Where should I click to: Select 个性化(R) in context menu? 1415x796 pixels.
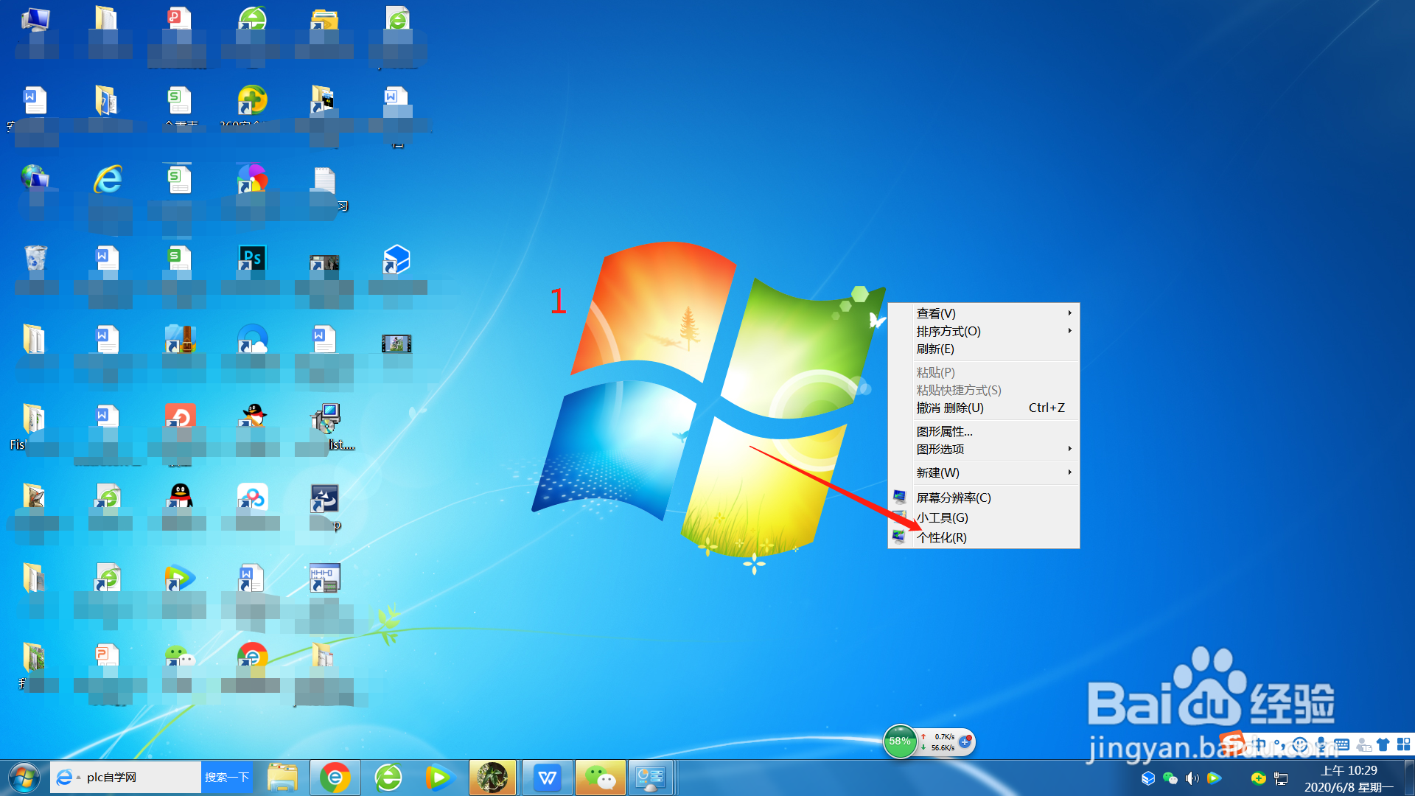(x=942, y=537)
